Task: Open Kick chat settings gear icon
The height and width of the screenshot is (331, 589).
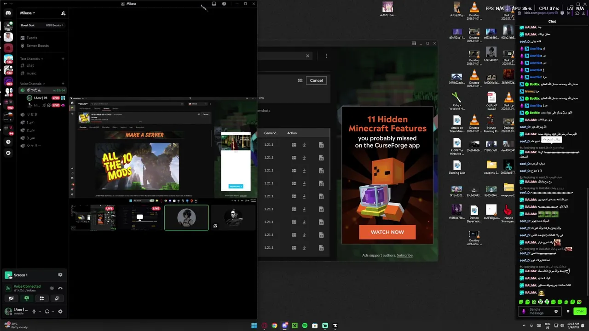Action: (568, 311)
